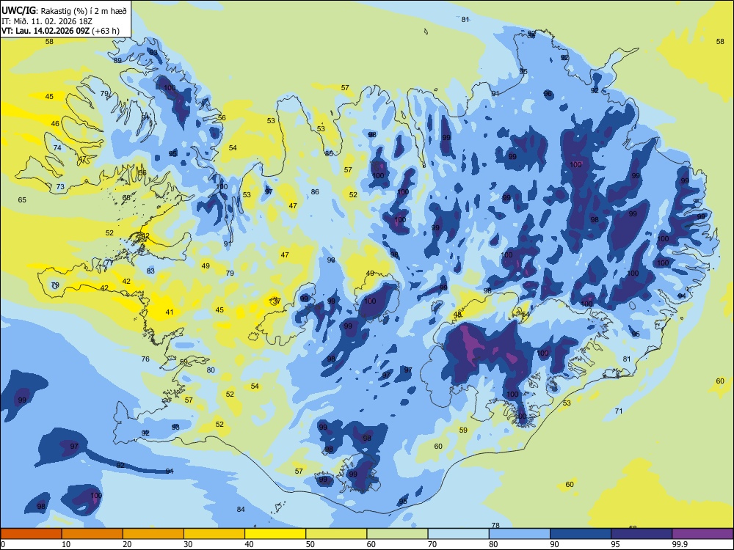734x550 pixels.
Task: Click the humidity value '68' on the map
Action: [x=126, y=198]
